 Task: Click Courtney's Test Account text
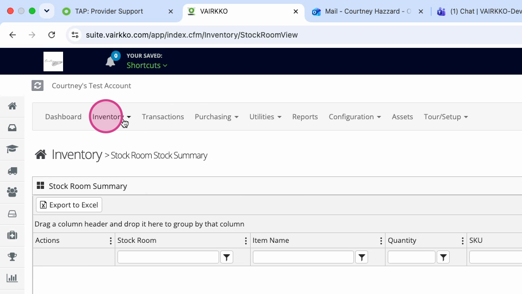click(91, 85)
